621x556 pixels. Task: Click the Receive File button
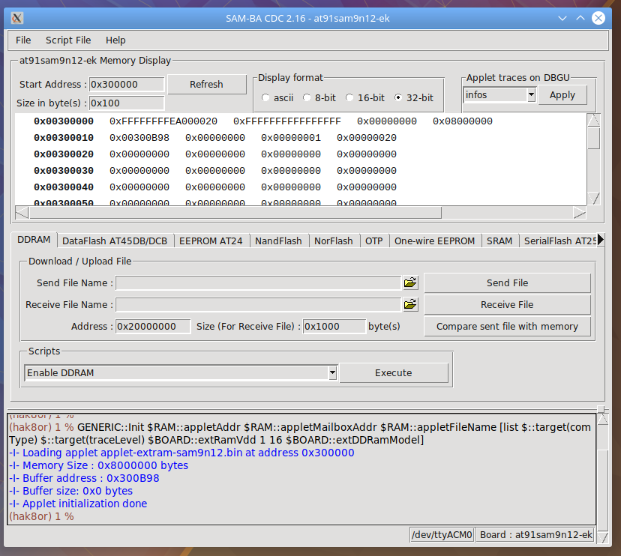(507, 305)
